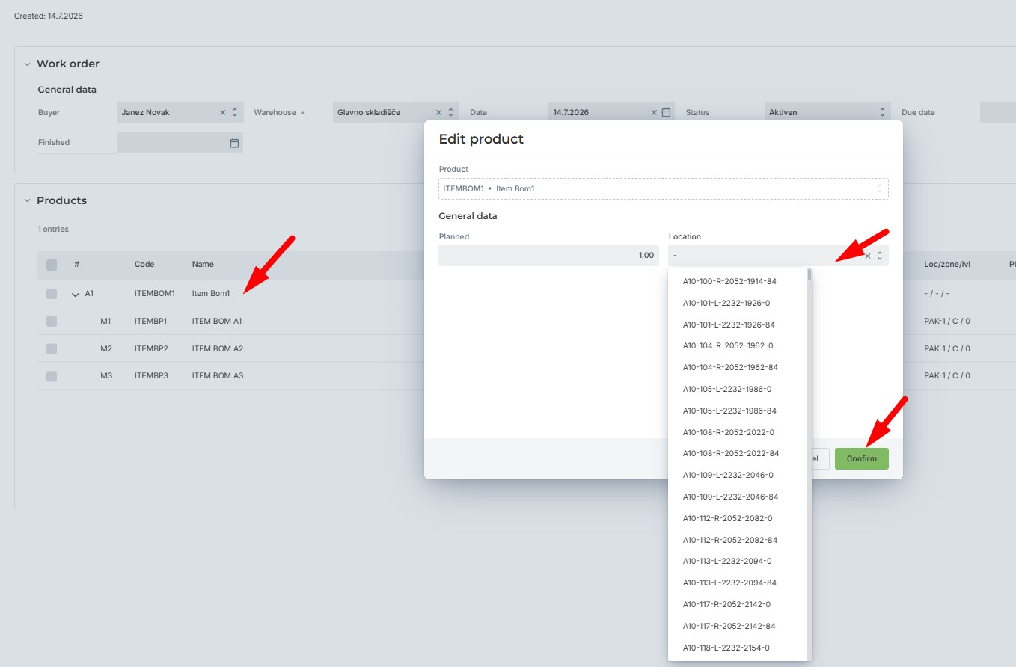Screen dimensions: 1016x667
Task: Toggle the select-all checkbox in table header
Action: click(52, 265)
